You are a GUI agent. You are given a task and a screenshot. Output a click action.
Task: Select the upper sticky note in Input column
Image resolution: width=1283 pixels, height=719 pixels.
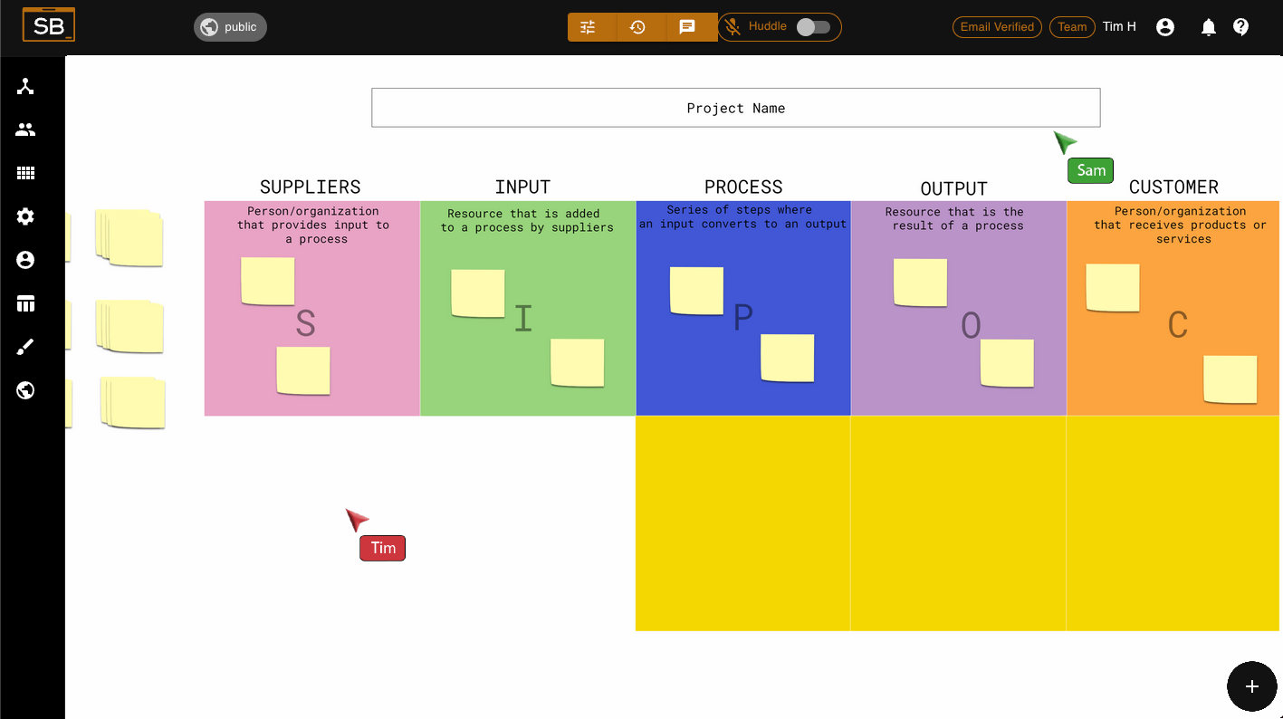478,293
